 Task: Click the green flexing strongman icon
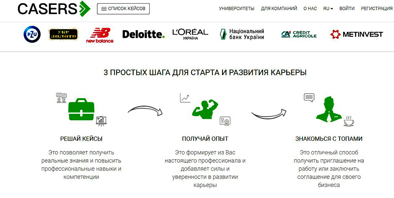[x=205, y=109]
